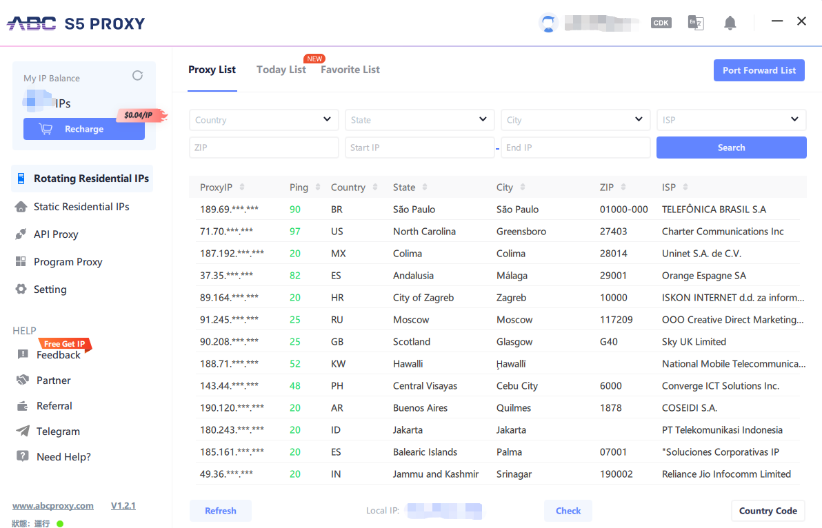Sort table by ISP column arrows
This screenshot has height=528, width=822.
pyautogui.click(x=685, y=187)
